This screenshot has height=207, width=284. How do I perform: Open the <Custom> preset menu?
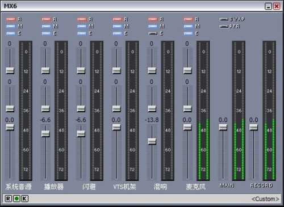tap(265, 199)
